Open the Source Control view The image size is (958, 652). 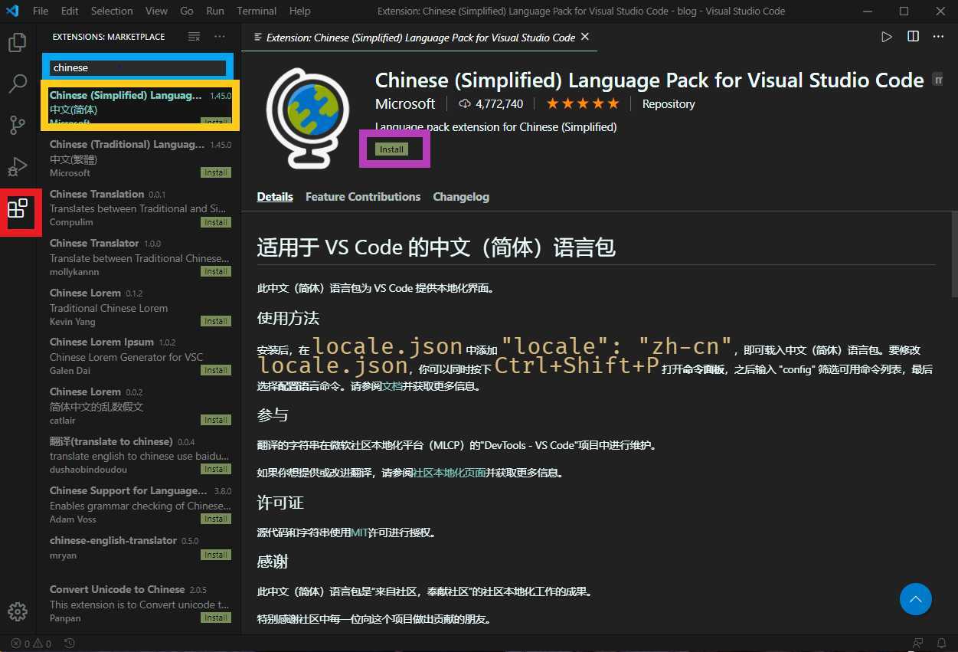point(18,125)
